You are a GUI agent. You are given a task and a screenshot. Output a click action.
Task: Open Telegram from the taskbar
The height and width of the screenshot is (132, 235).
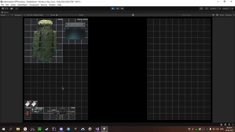[68, 129]
